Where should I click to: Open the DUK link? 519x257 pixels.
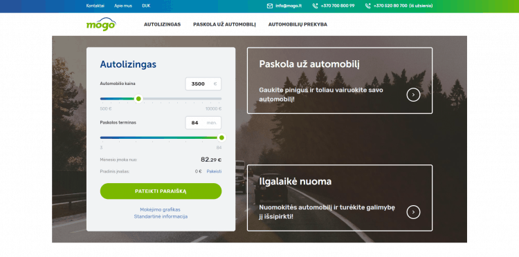[x=146, y=6]
